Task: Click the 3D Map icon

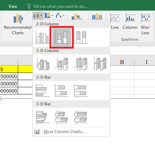Action: [x=97, y=17]
